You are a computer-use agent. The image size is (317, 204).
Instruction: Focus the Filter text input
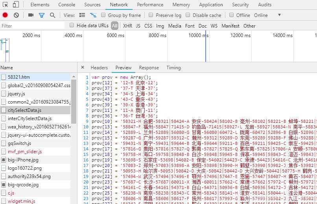(x=32, y=26)
